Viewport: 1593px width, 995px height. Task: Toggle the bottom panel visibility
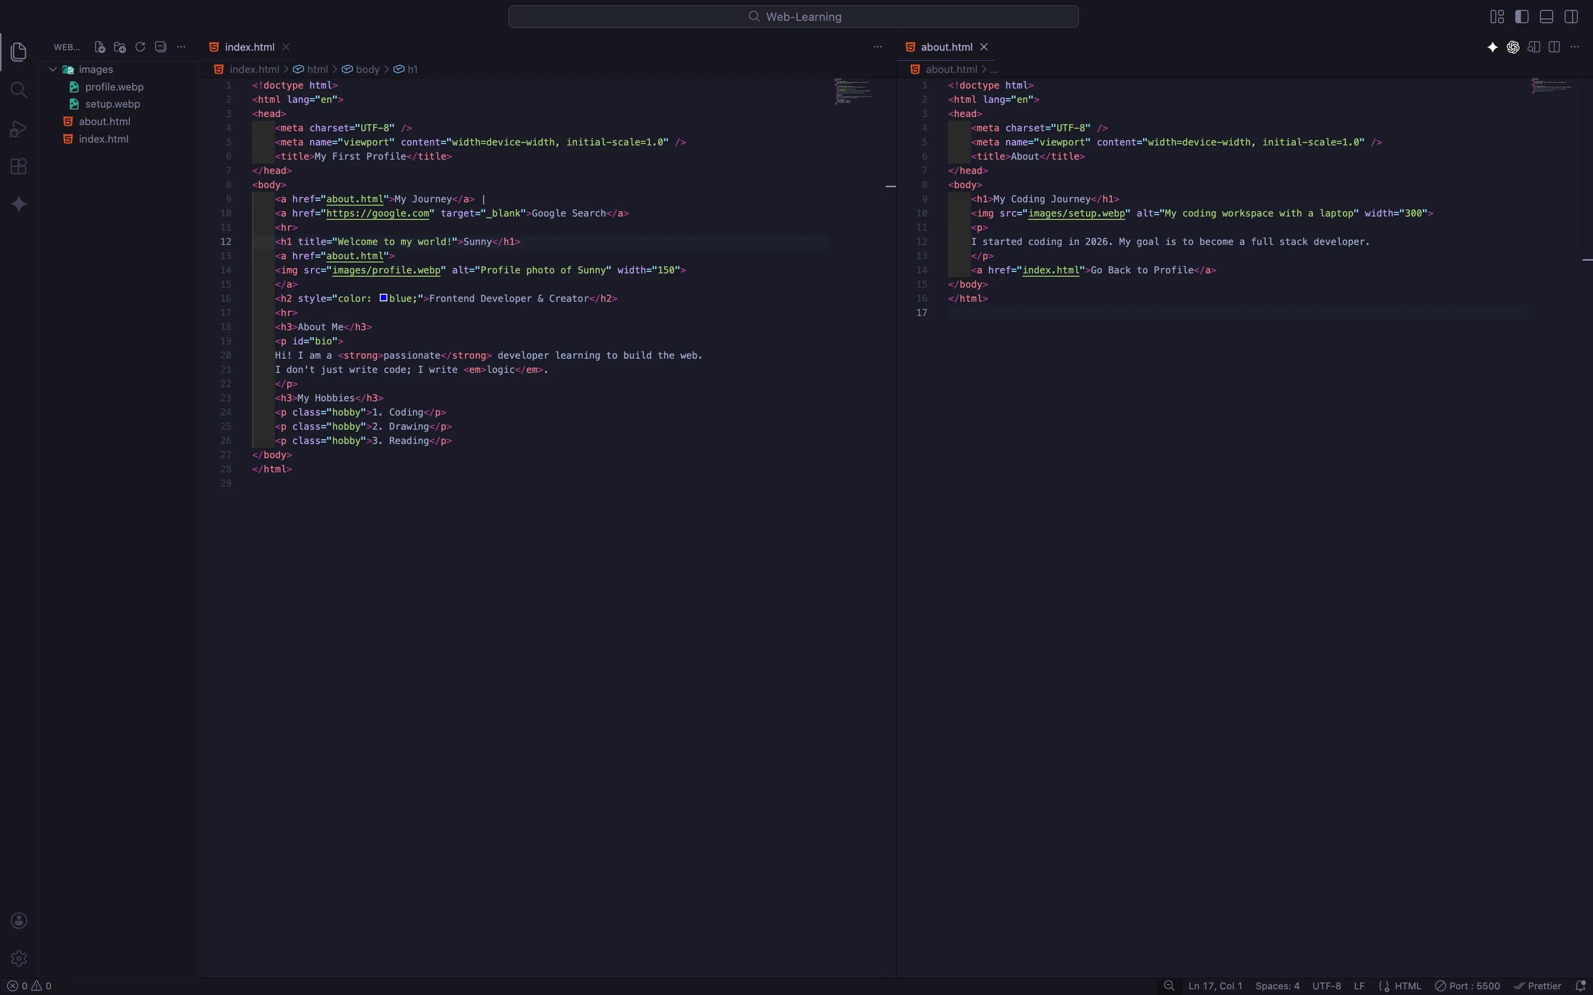(x=1546, y=17)
